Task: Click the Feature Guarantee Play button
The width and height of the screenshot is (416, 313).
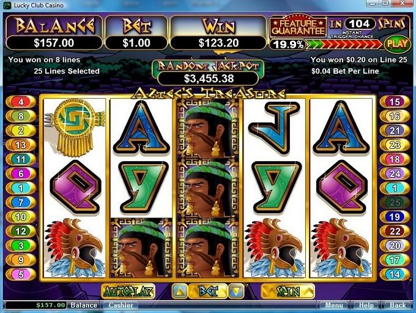Action: coord(397,43)
